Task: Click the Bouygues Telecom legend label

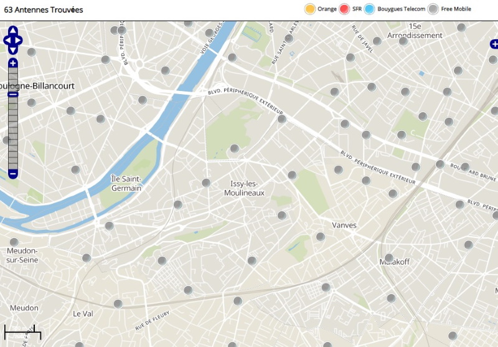Action: [x=401, y=9]
